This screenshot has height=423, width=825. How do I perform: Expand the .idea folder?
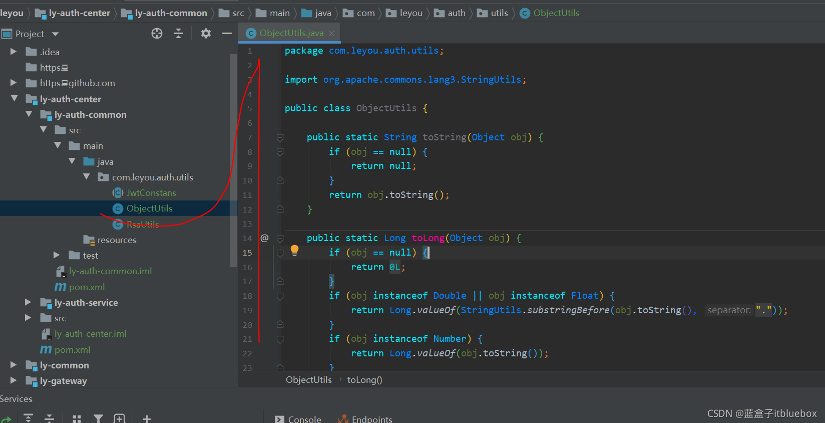click(x=14, y=52)
